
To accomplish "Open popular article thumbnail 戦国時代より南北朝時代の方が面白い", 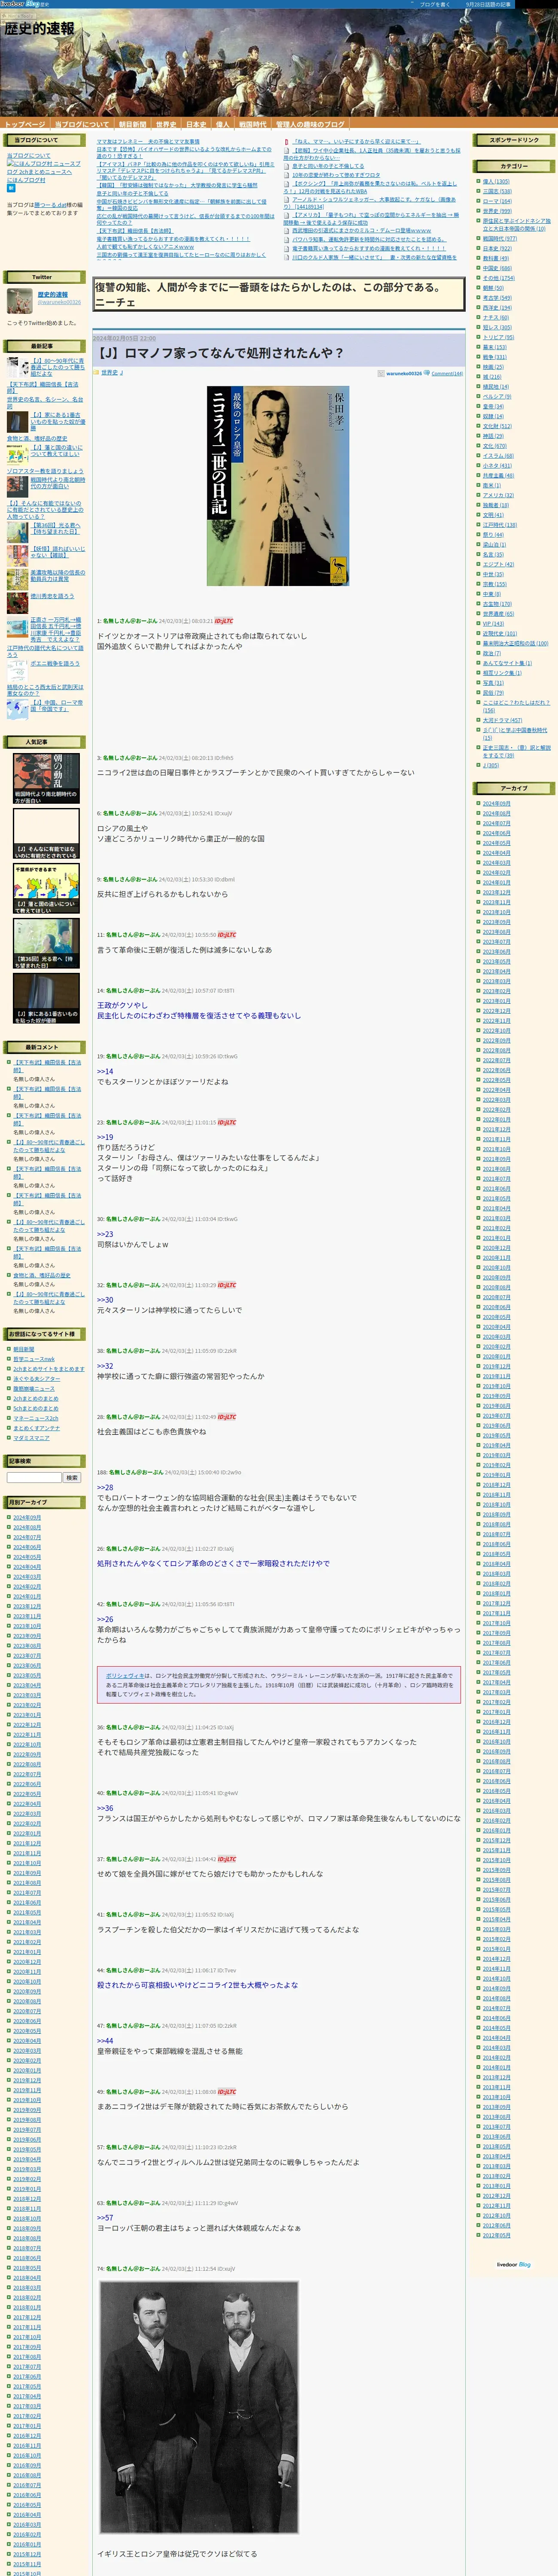I will coord(46,778).
